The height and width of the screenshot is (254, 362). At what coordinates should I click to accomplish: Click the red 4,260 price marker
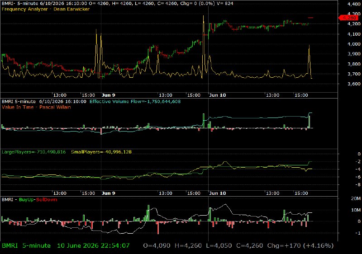point(349,18)
